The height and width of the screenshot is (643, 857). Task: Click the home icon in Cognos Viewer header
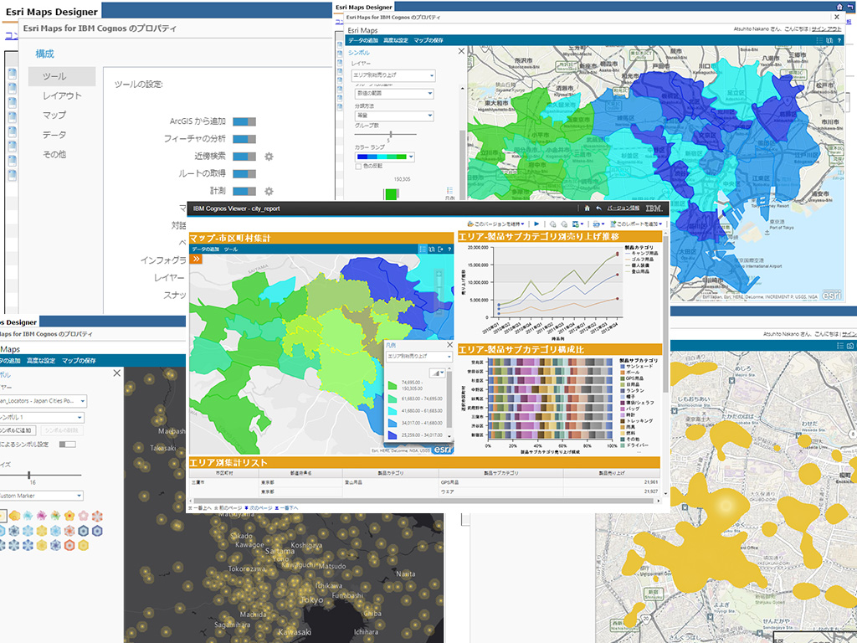tap(587, 208)
